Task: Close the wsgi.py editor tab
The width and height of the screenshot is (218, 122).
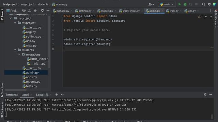Action: click(181, 11)
